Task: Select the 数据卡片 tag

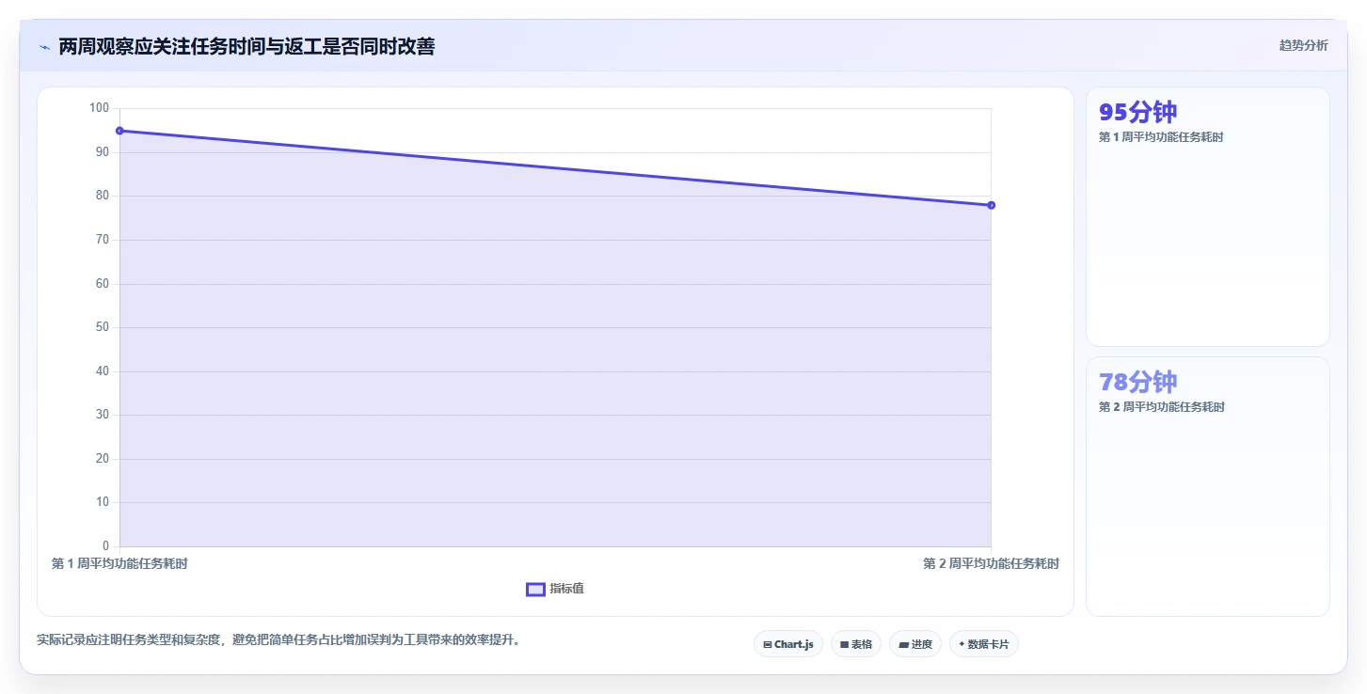Action: click(983, 644)
